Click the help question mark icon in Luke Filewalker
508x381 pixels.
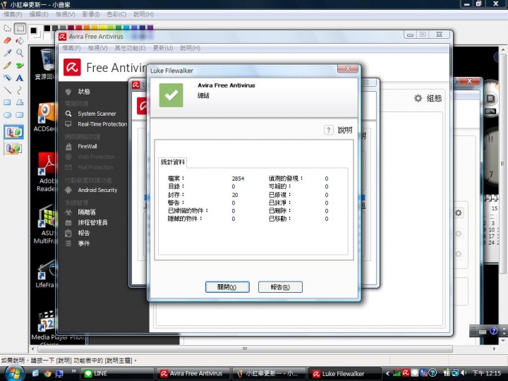329,130
